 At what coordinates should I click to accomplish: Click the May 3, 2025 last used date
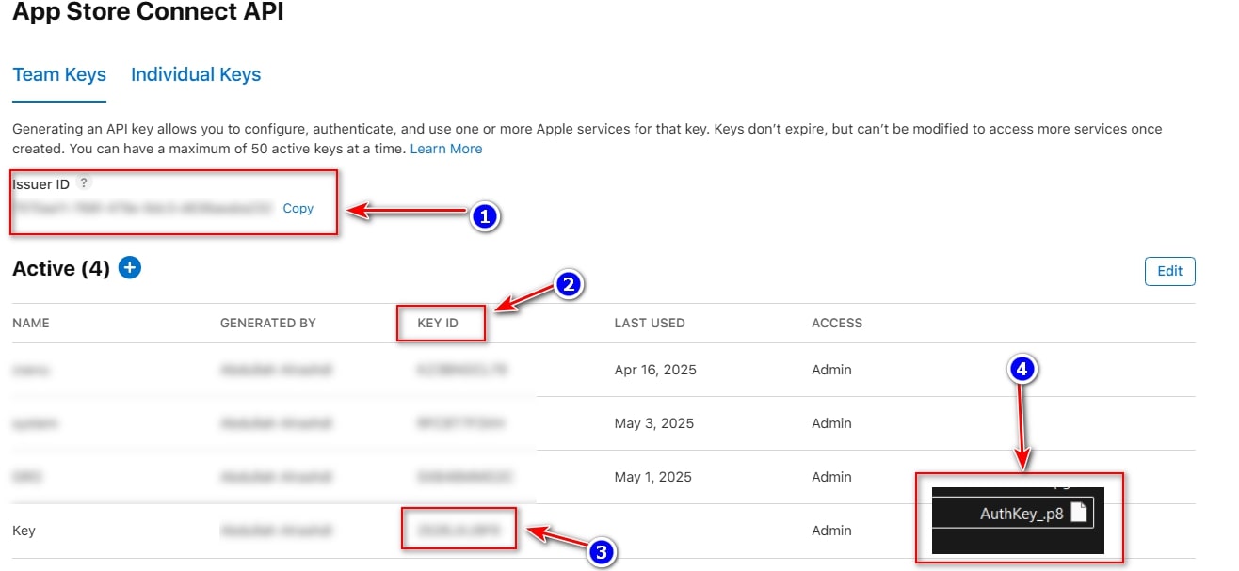tap(654, 423)
